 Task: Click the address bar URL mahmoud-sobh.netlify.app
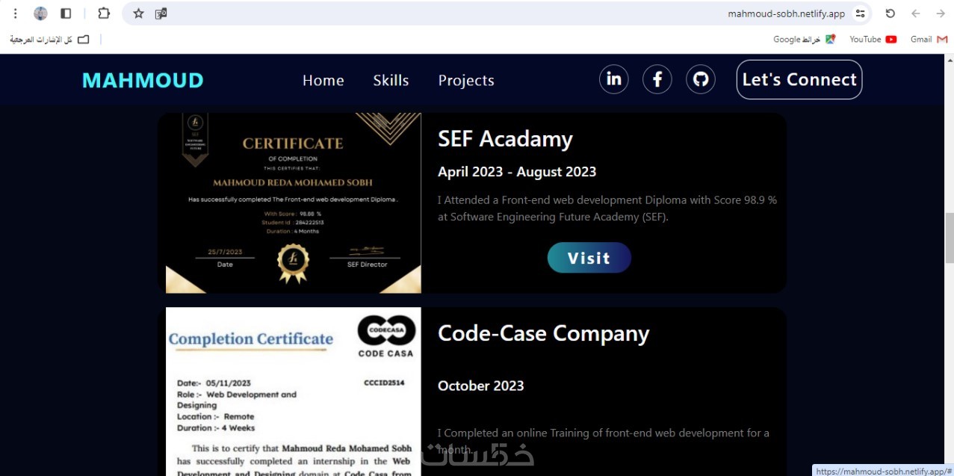pyautogui.click(x=787, y=13)
